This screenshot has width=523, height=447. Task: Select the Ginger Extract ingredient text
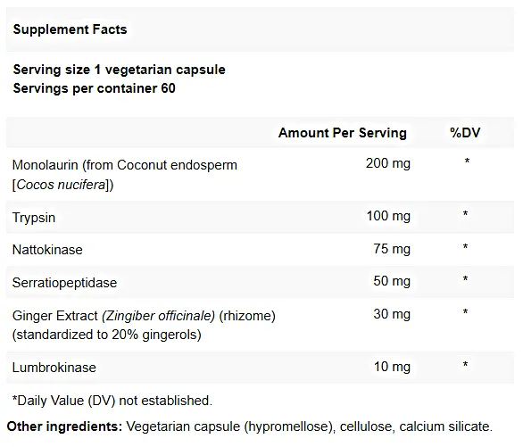tap(144, 325)
